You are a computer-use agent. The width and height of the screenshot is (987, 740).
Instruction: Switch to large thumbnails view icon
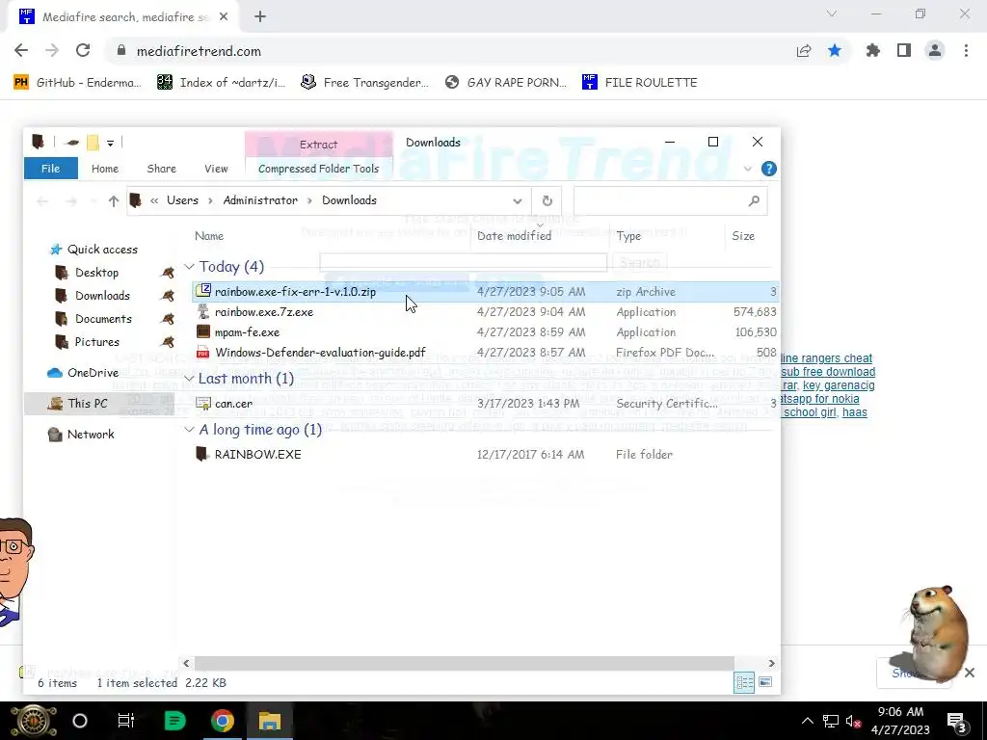pyautogui.click(x=765, y=683)
